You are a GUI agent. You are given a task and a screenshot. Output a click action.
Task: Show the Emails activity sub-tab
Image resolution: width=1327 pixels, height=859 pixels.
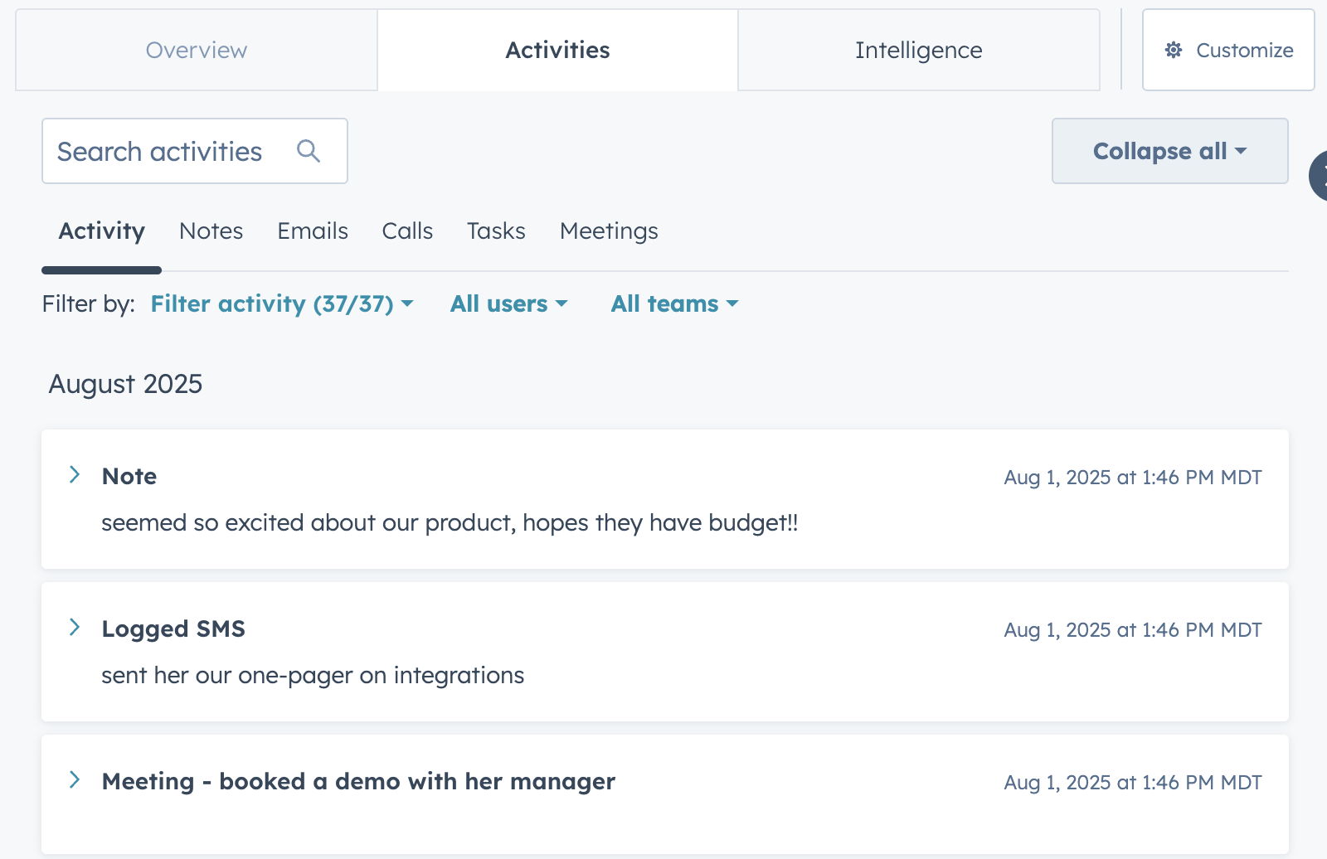coord(313,231)
